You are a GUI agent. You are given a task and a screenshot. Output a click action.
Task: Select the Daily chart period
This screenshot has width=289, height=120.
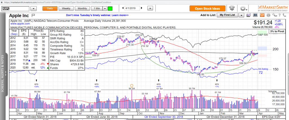(x=50, y=8)
